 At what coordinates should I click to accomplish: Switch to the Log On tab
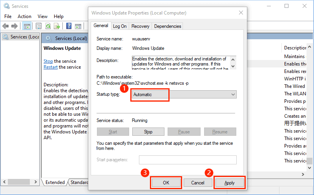pyautogui.click(x=120, y=26)
